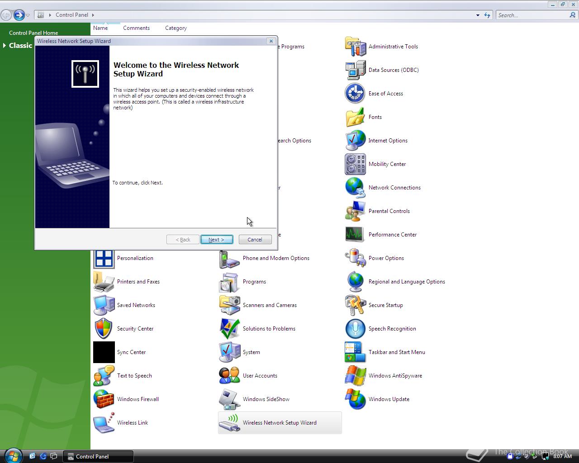Open the Programs icon
The height and width of the screenshot is (463, 579).
point(229,282)
